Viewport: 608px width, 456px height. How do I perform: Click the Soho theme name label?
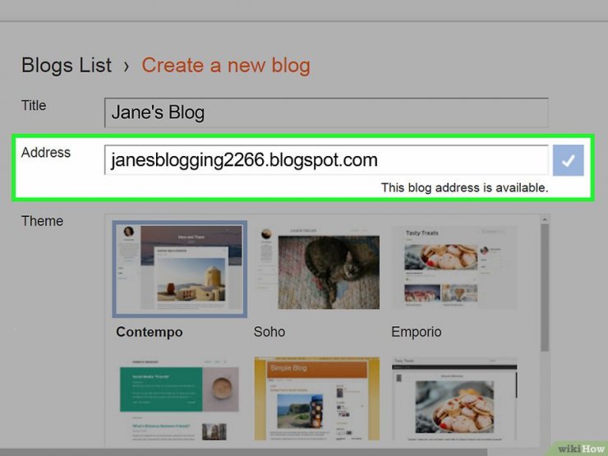269,332
